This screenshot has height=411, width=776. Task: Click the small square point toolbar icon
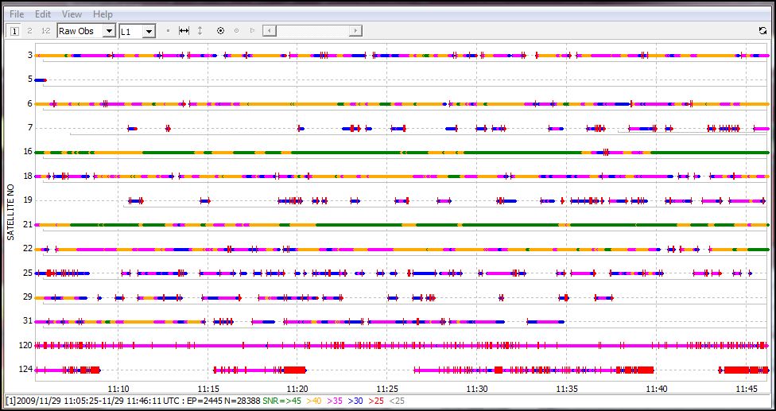(168, 31)
